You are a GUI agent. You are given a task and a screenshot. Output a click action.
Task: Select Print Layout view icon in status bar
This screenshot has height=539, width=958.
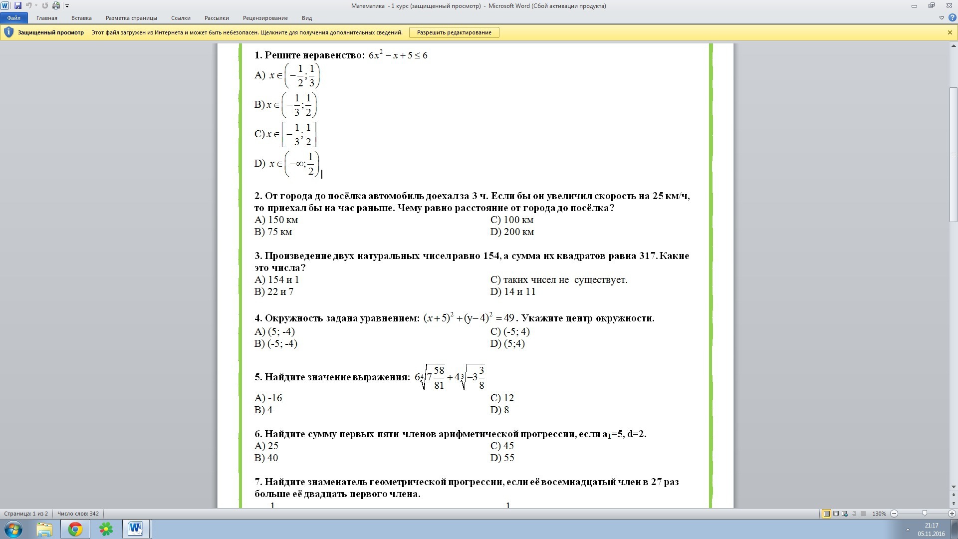tap(826, 514)
